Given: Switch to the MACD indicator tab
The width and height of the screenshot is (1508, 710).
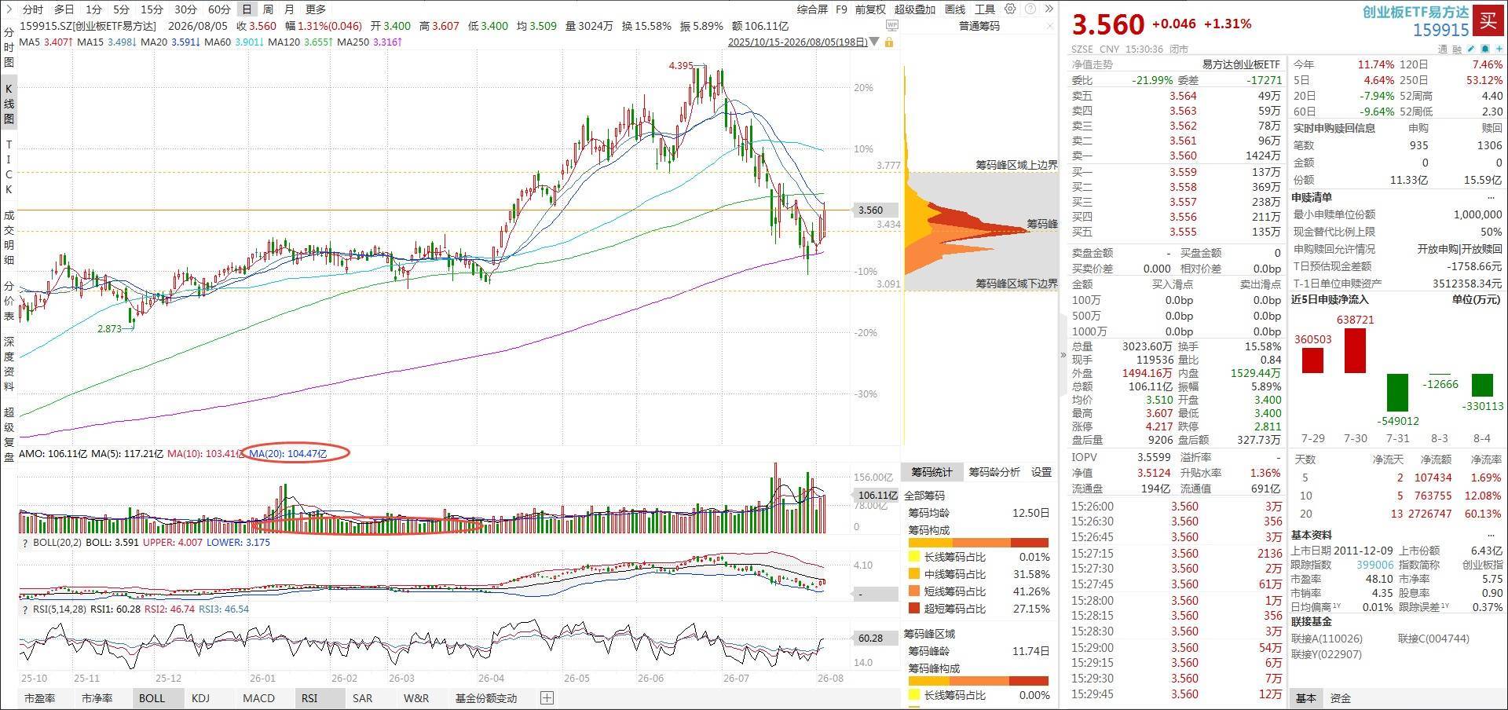Looking at the screenshot, I should tap(258, 697).
